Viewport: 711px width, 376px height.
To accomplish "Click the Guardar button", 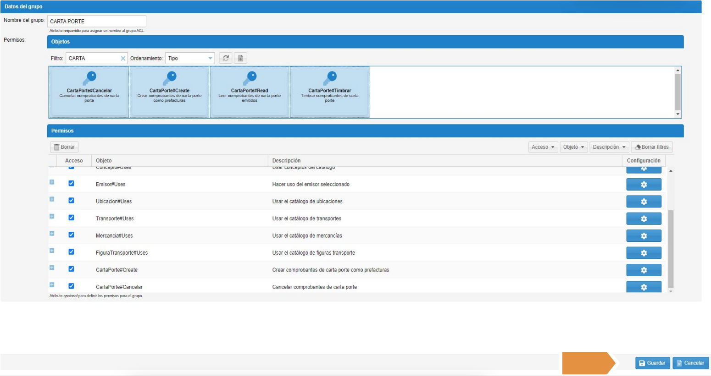I will [x=652, y=363].
